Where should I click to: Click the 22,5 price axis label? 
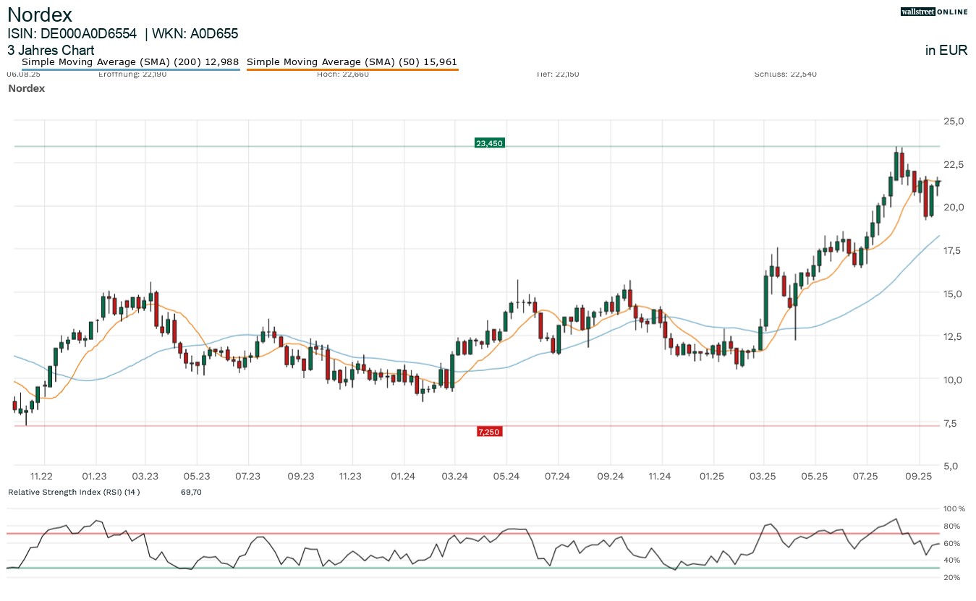click(x=955, y=164)
